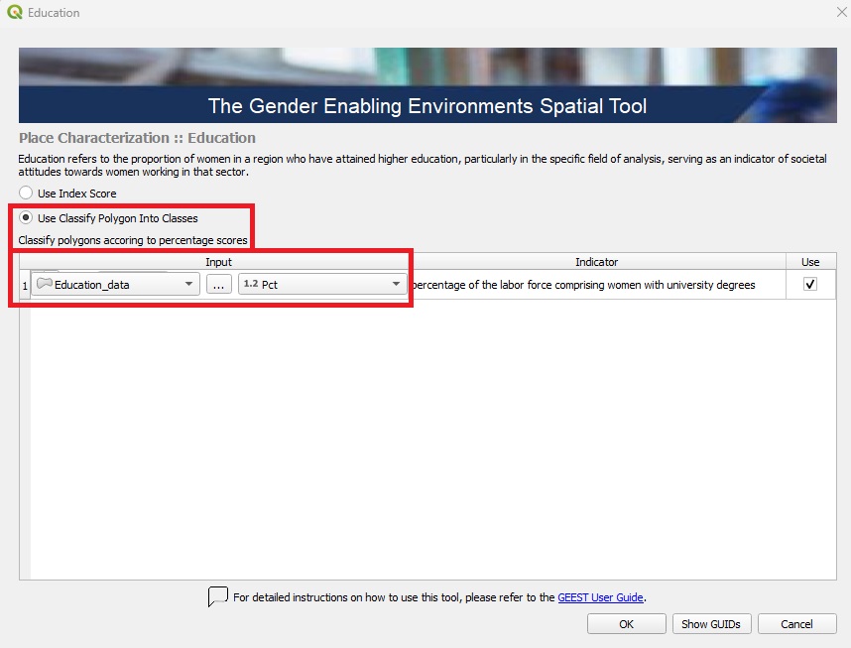851x648 pixels.
Task: Click the QGIS logo in title bar
Action: pyautogui.click(x=15, y=13)
